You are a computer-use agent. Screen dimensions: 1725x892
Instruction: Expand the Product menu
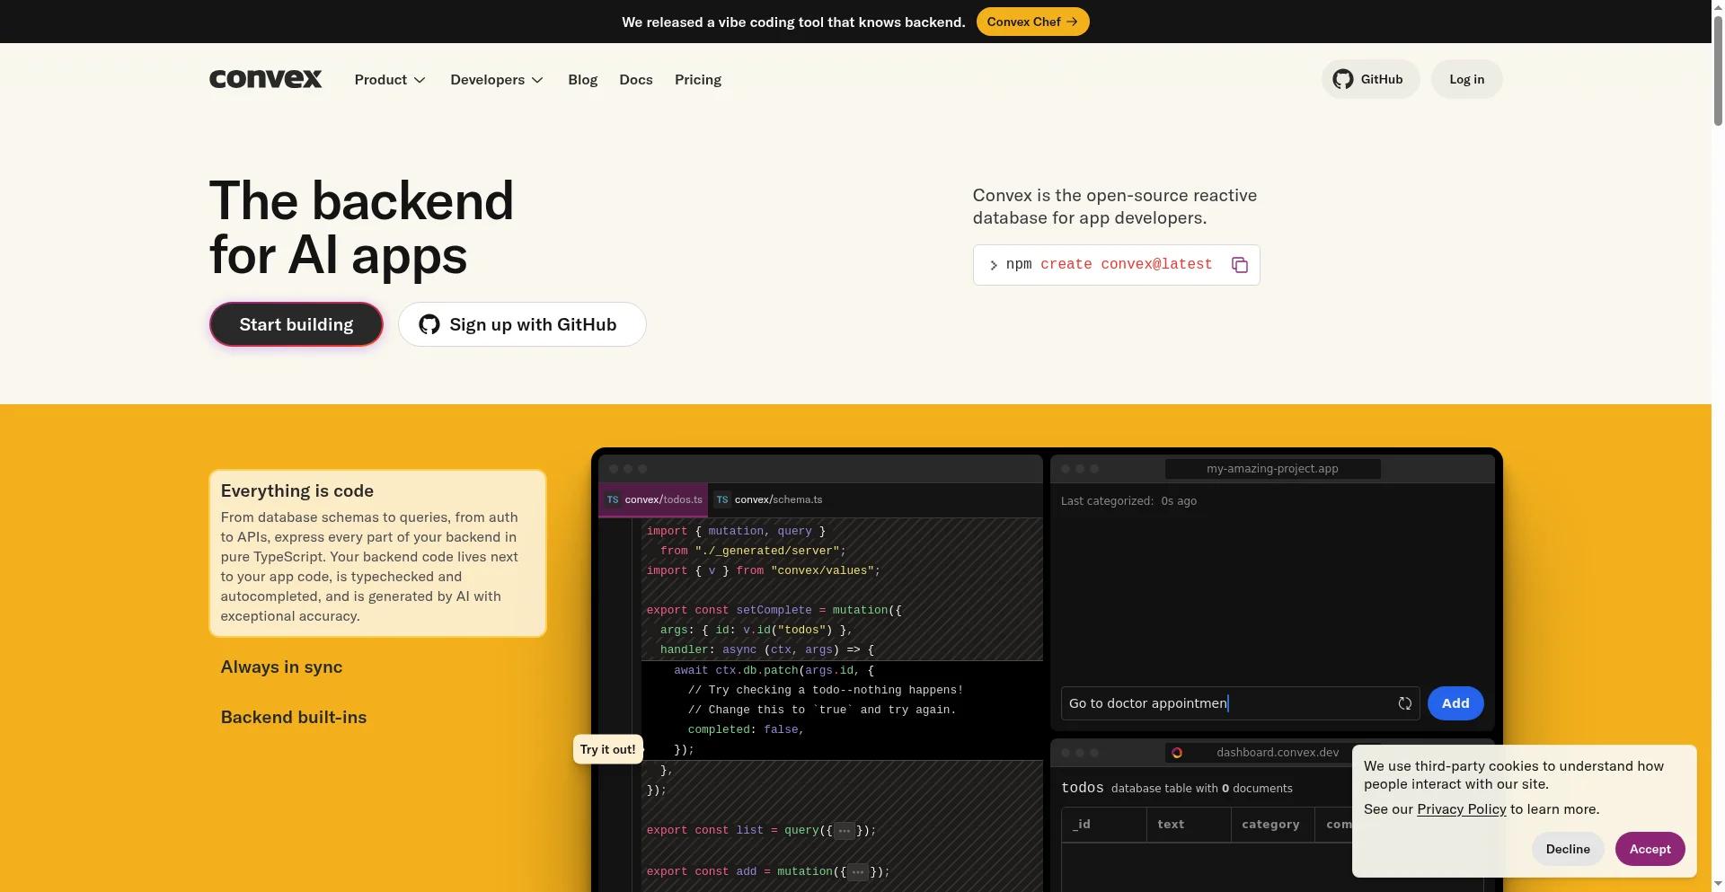390,80
